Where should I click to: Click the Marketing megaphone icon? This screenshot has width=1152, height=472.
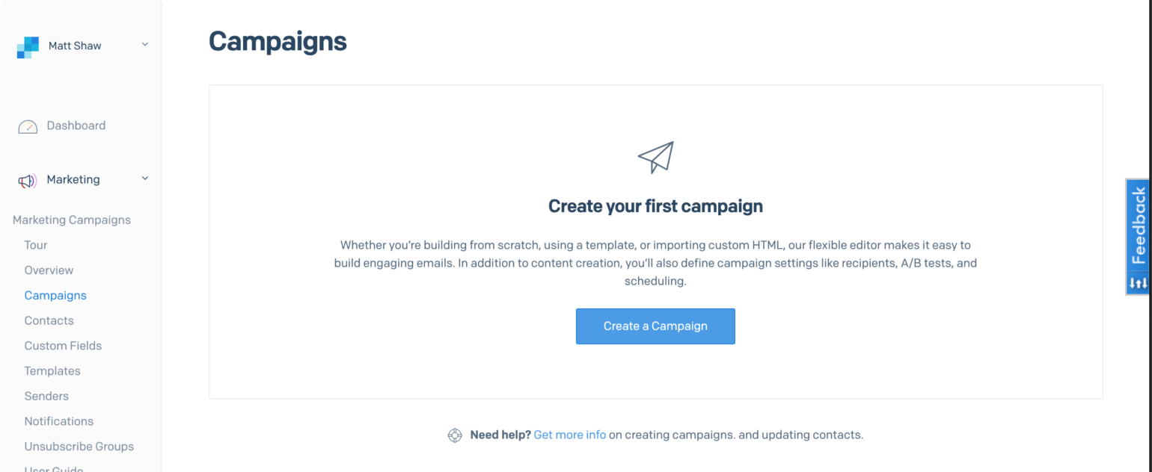point(28,181)
